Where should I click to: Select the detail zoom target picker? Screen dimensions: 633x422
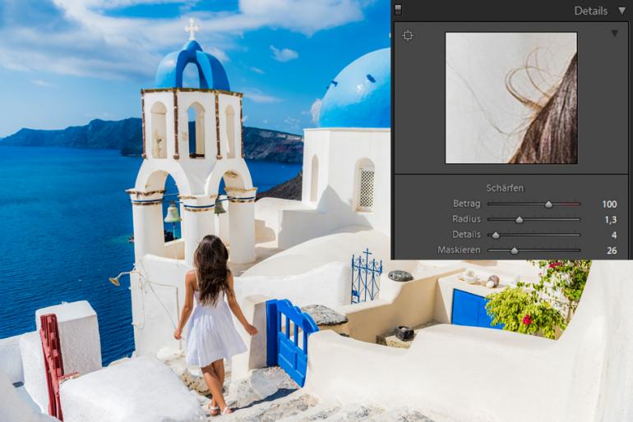click(x=409, y=35)
